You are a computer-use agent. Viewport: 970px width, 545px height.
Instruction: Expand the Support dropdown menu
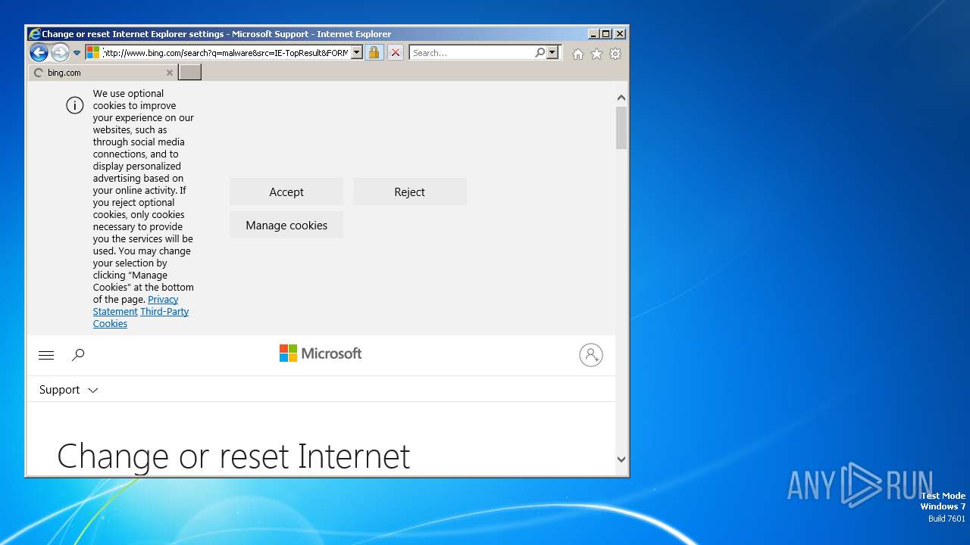(x=69, y=390)
